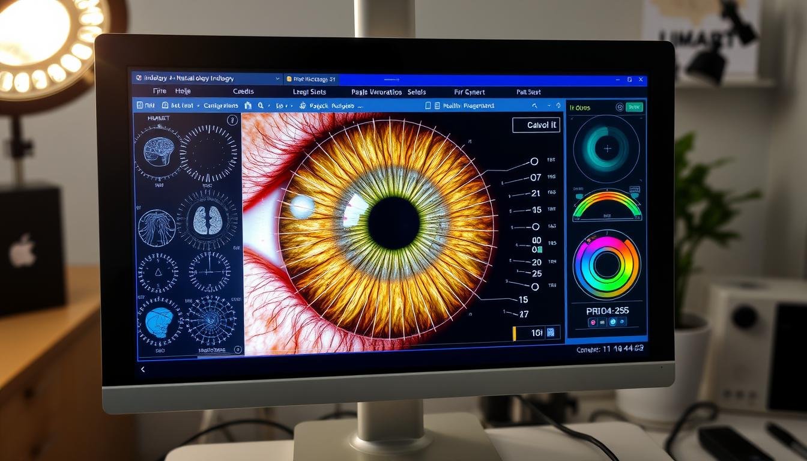Screen dimensions: 807x461
Task: Click the teal target crosshair dial
Action: [x=607, y=148]
